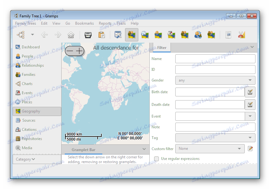
Task: Focus the Death date field
Action: pyautogui.click(x=210, y=105)
